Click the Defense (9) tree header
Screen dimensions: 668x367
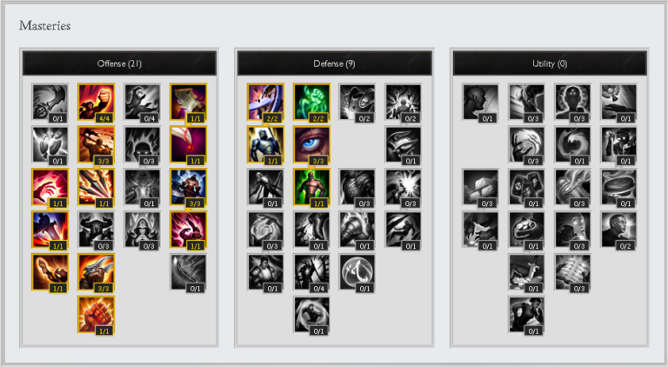pyautogui.click(x=334, y=63)
